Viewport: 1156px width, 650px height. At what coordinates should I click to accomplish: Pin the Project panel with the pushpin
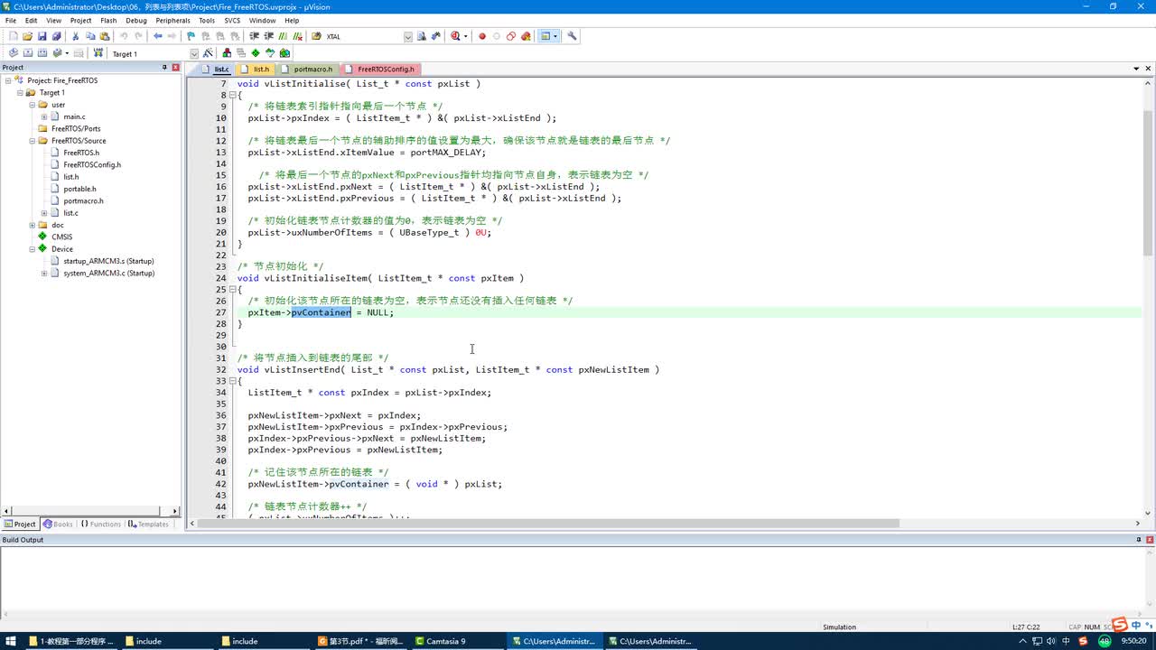(x=164, y=67)
